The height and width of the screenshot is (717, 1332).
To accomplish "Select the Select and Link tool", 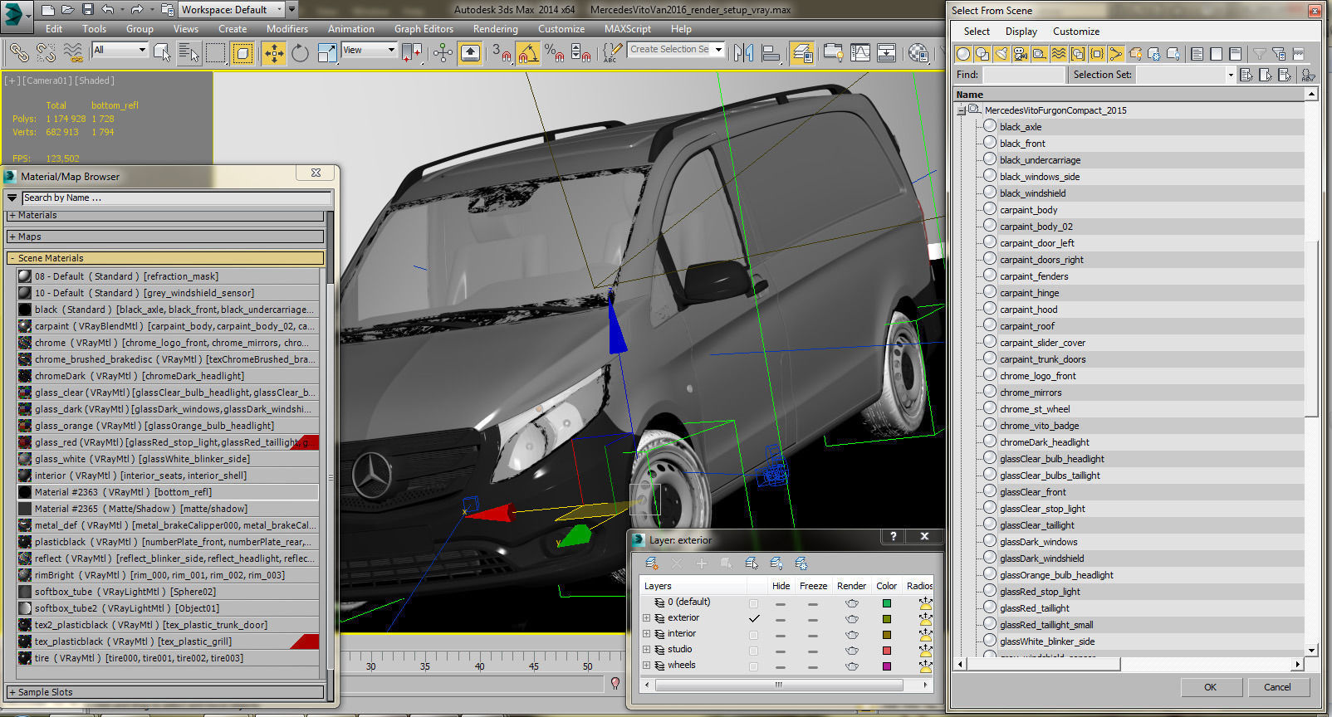I will (18, 52).
